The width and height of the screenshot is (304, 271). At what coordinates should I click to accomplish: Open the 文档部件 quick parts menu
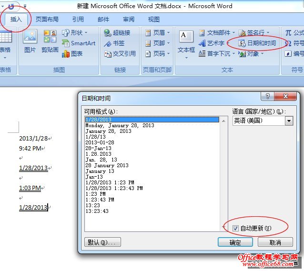(217, 32)
